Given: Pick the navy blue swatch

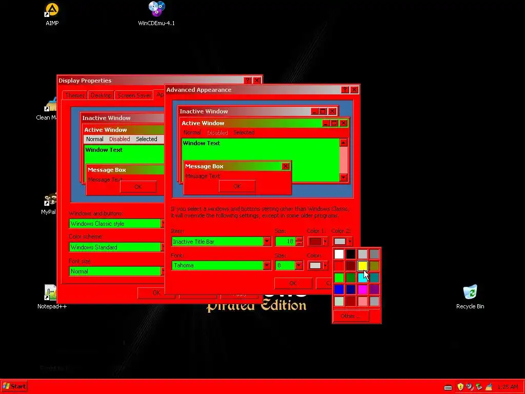Looking at the screenshot, I should tap(351, 289).
